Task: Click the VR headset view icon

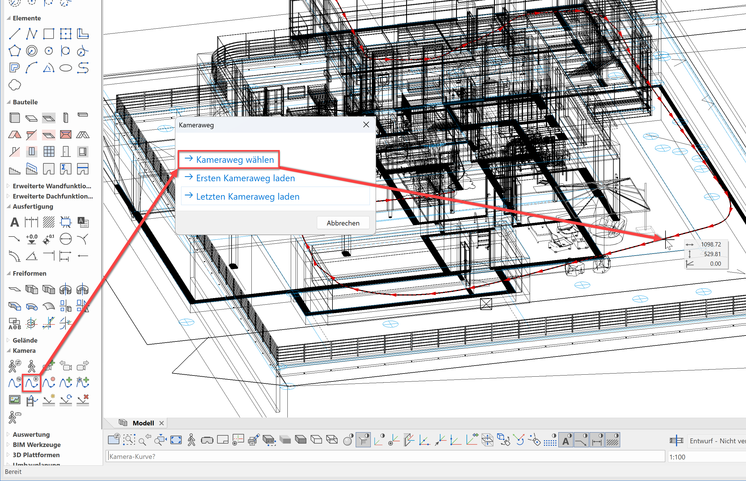Action: [207, 440]
